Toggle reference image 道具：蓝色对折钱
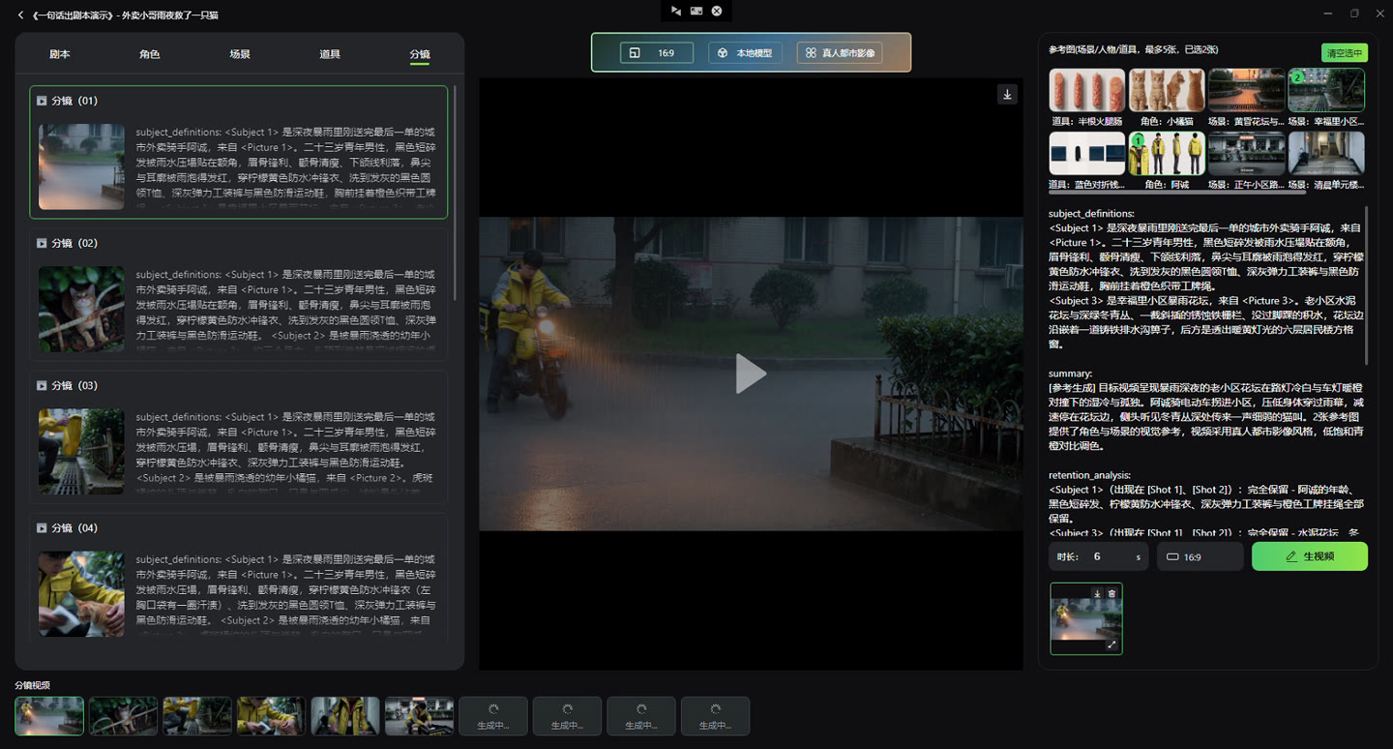The image size is (1393, 749). 1087,154
